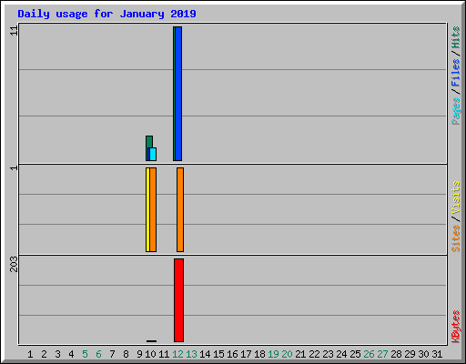Click the y-axis value '11'

[x=14, y=31]
